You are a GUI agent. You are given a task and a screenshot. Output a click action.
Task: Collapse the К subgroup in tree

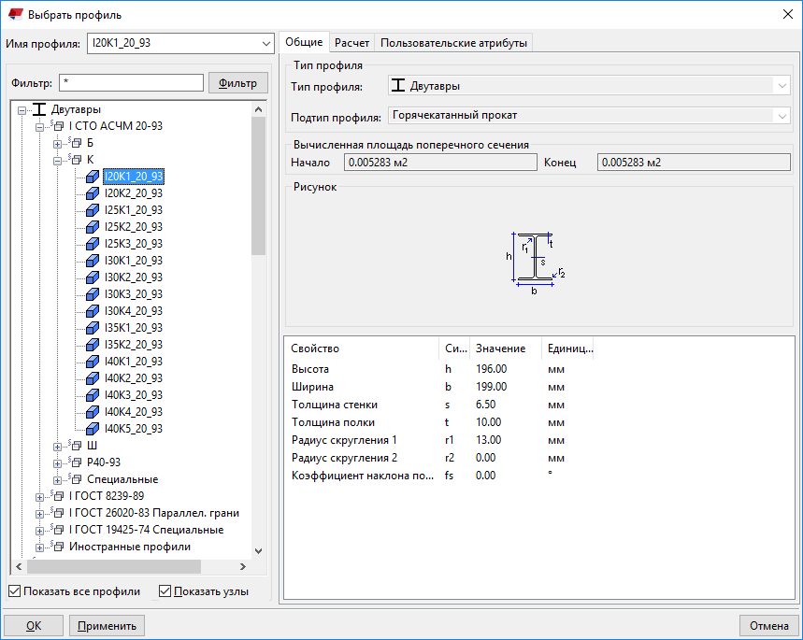click(58, 160)
